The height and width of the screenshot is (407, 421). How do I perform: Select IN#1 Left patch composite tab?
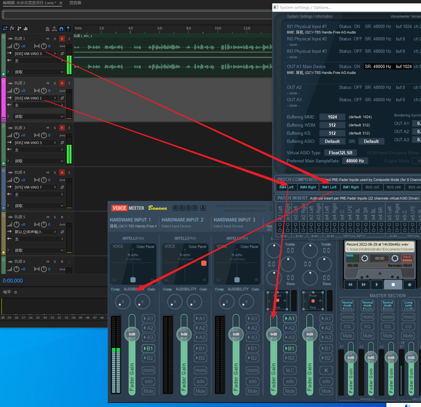329,187
